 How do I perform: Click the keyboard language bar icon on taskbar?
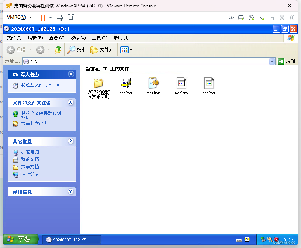[x=239, y=240]
